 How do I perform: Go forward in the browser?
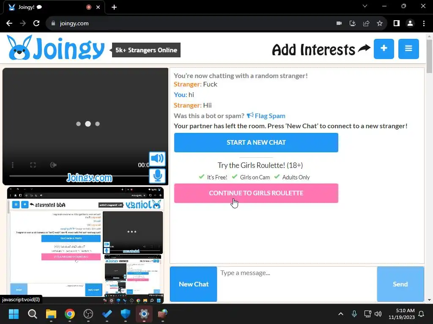[x=23, y=24]
